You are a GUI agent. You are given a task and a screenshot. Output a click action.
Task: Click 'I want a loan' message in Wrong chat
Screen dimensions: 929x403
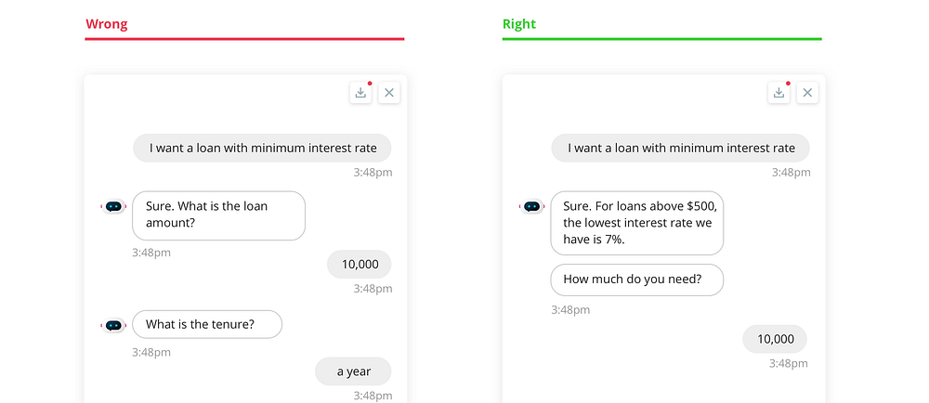point(263,148)
